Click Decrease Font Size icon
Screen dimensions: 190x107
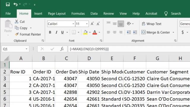click(98, 24)
